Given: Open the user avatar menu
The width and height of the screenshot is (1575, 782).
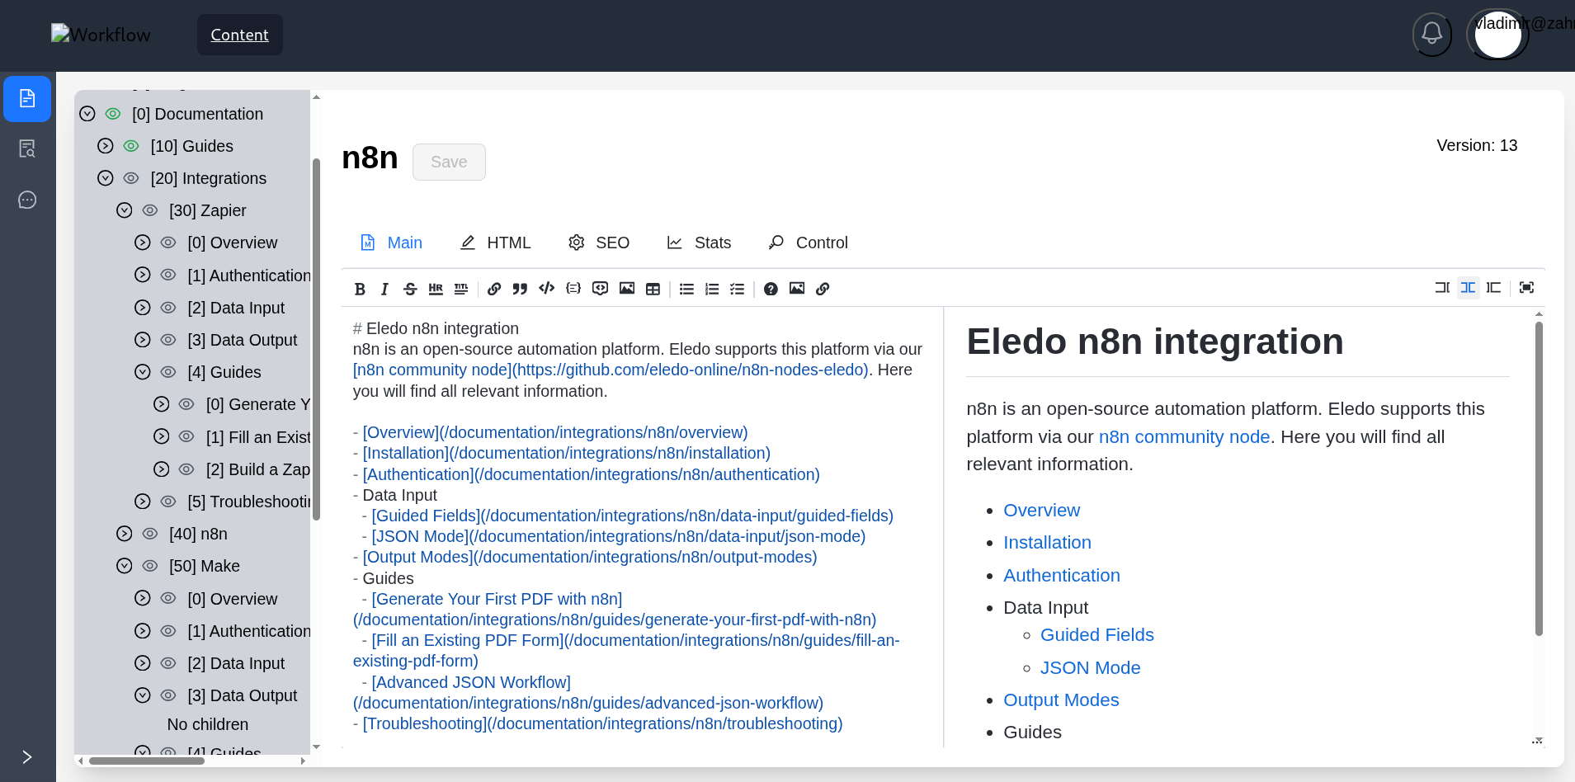Looking at the screenshot, I should 1497,34.
